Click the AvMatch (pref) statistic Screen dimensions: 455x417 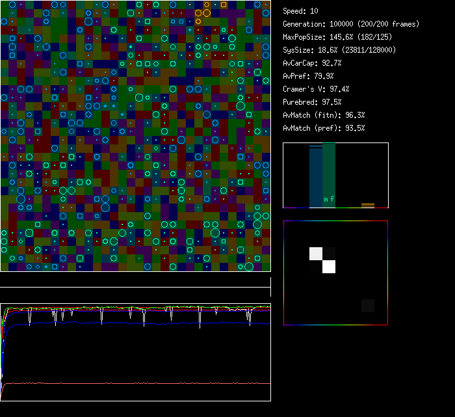pyautogui.click(x=324, y=128)
